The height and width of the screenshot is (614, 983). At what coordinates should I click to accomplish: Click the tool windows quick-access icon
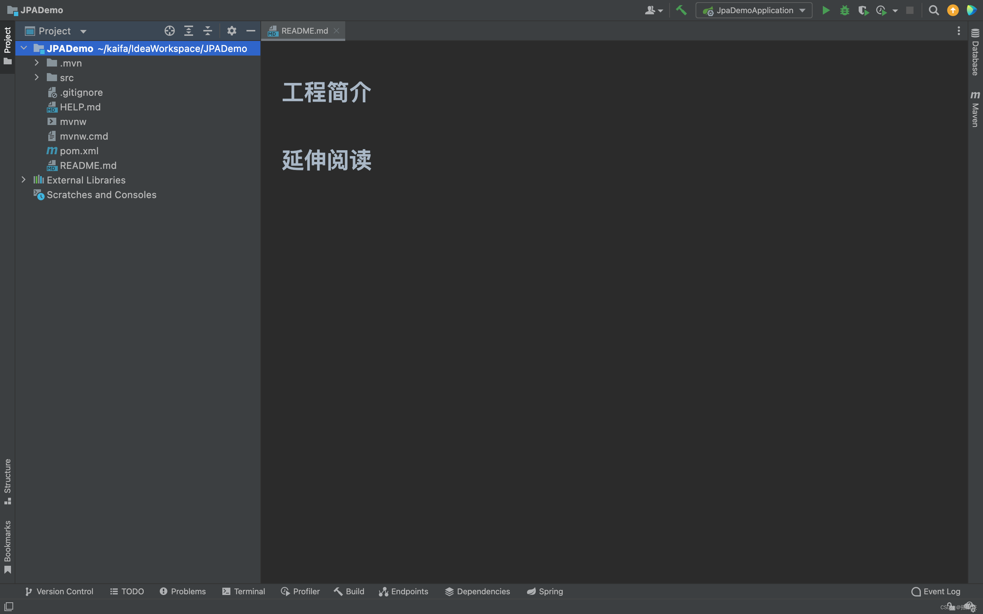click(x=8, y=606)
